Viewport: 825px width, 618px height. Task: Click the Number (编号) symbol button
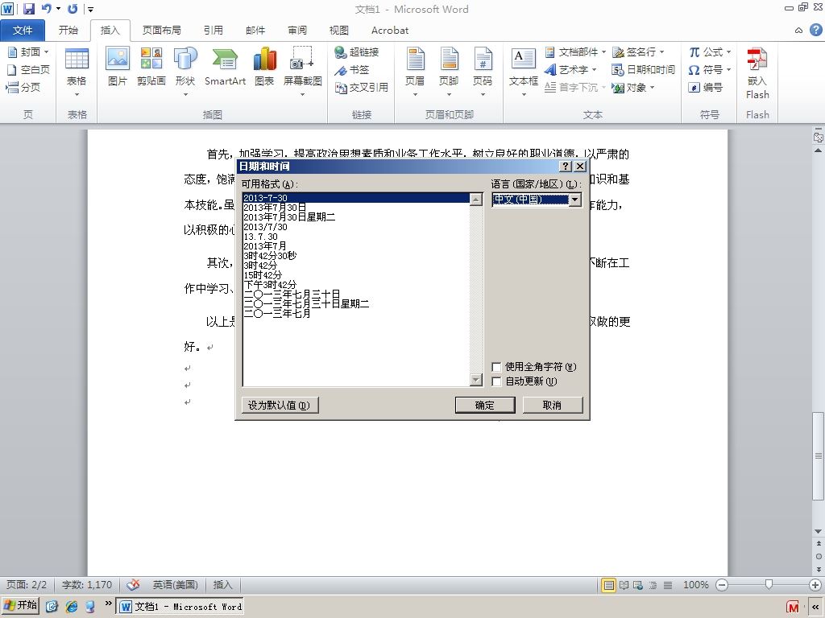tap(706, 87)
